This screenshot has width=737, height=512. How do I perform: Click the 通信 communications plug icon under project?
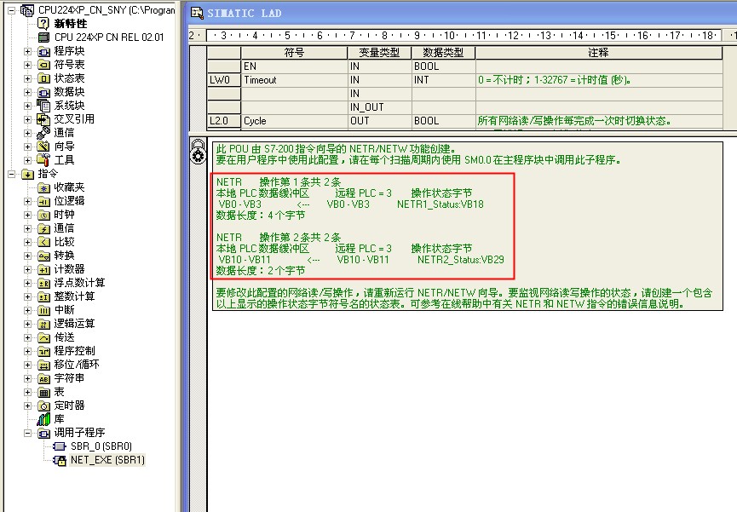(x=43, y=133)
